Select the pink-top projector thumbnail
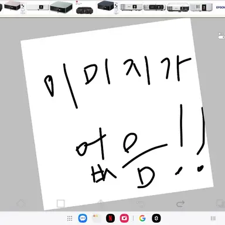Image resolution: width=225 pixels, height=225 pixels. [12, 6]
